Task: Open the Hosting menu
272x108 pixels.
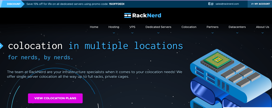Action: pyautogui.click(x=114, y=27)
